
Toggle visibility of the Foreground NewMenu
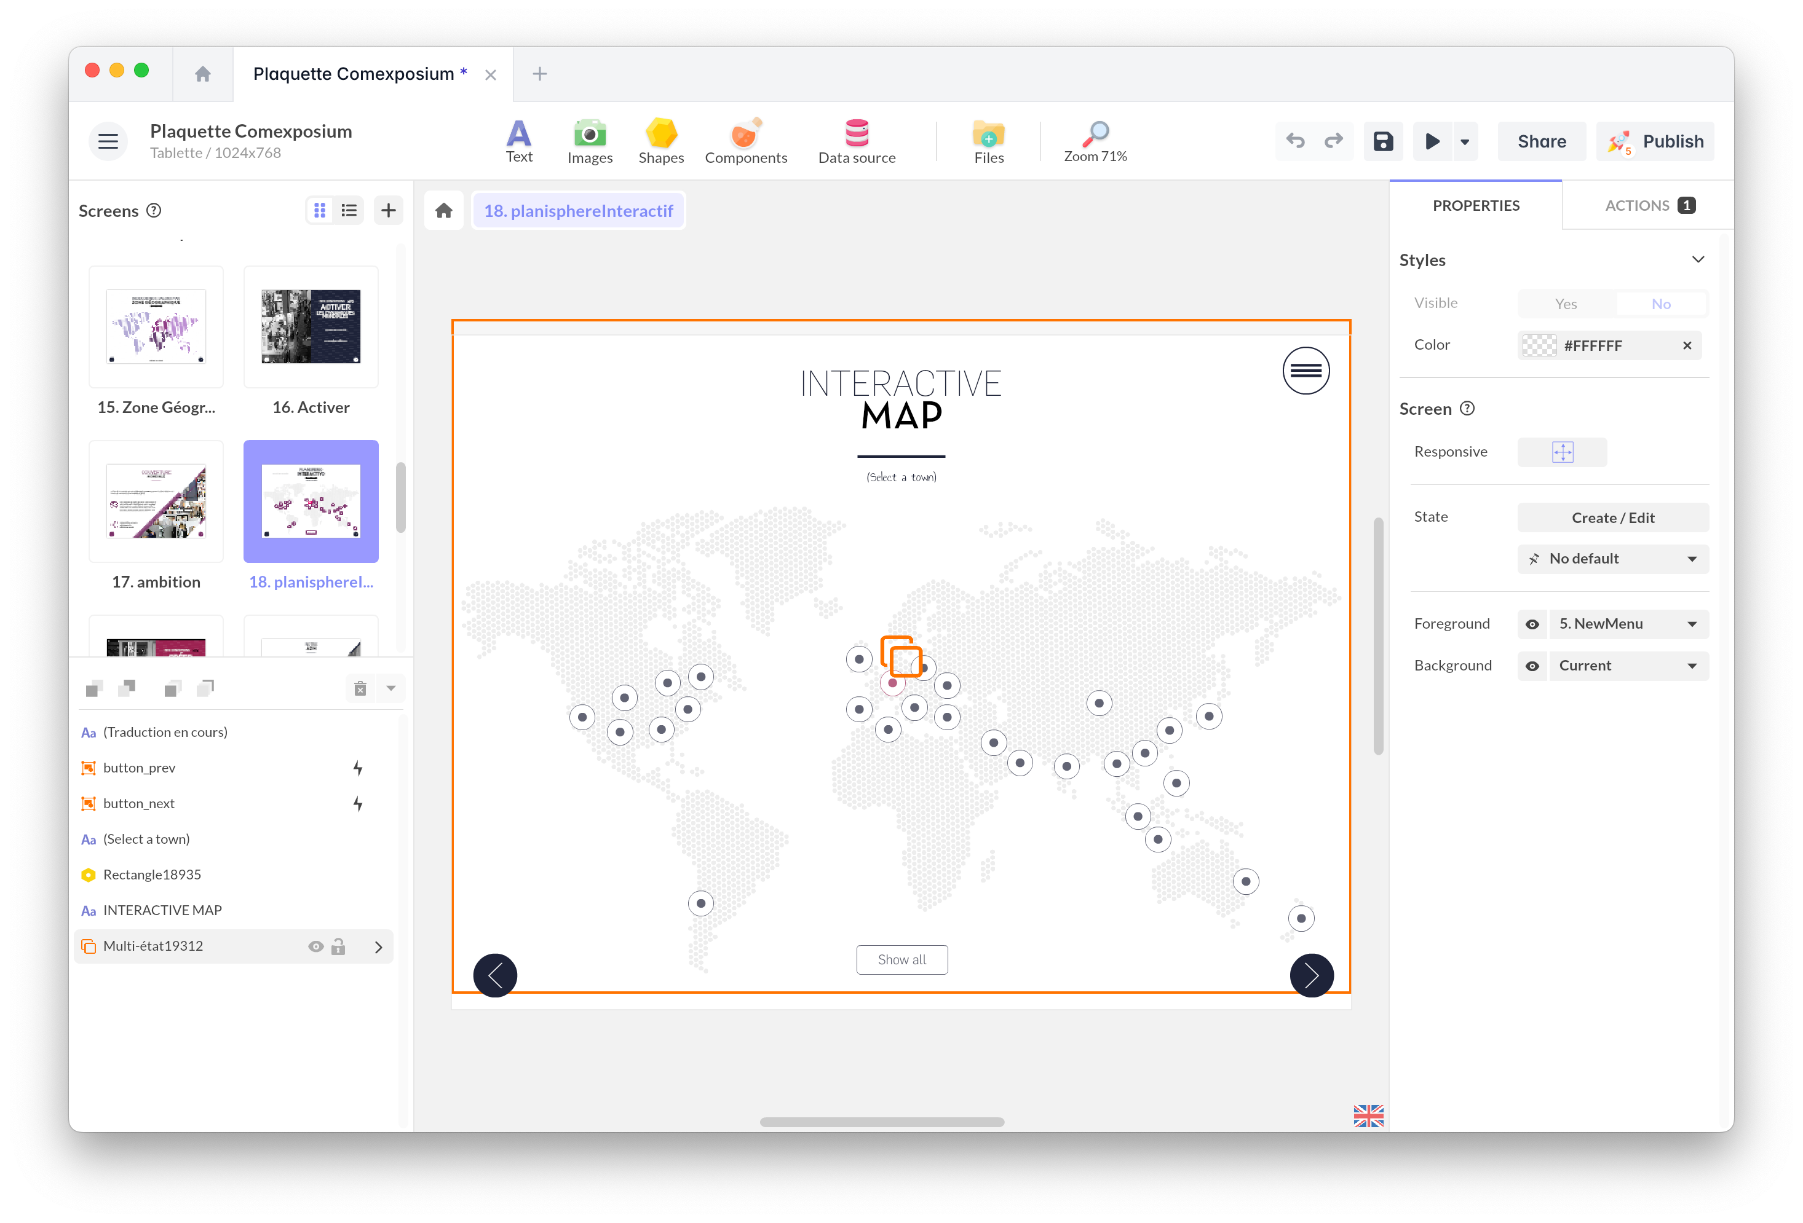pos(1532,624)
